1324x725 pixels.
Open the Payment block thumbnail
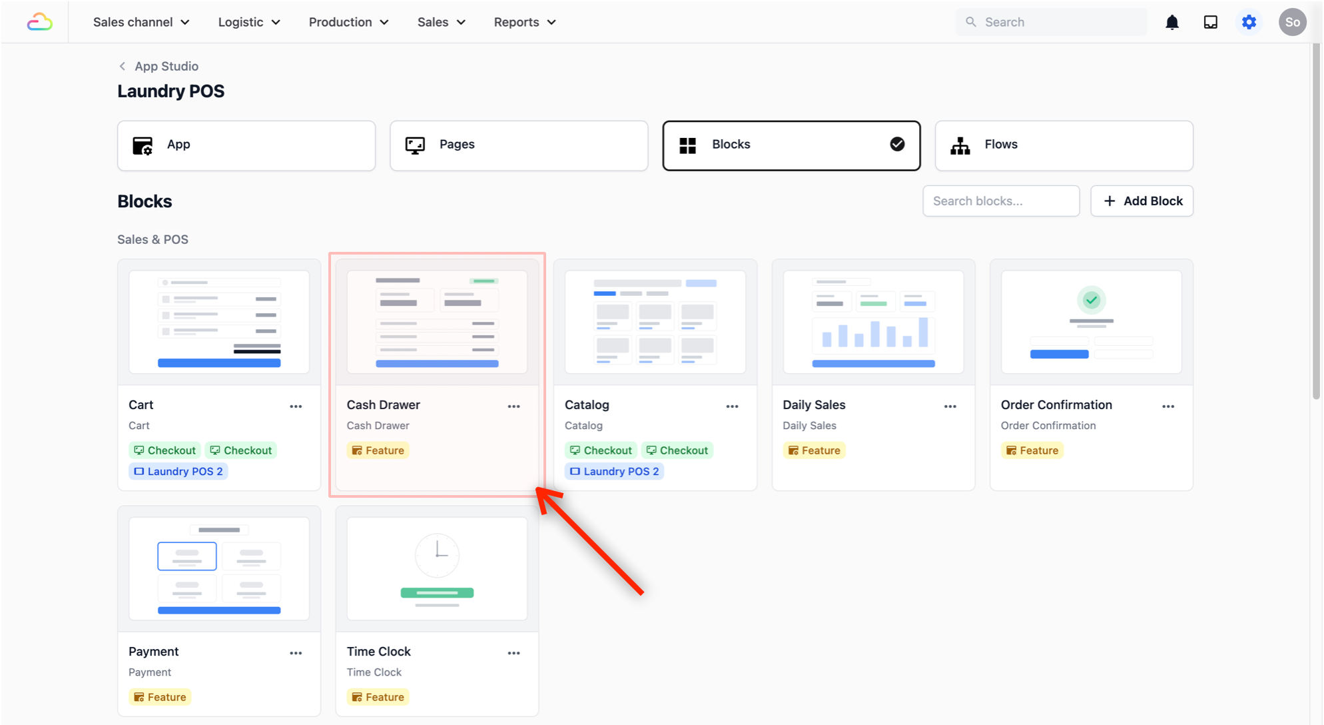pos(219,568)
